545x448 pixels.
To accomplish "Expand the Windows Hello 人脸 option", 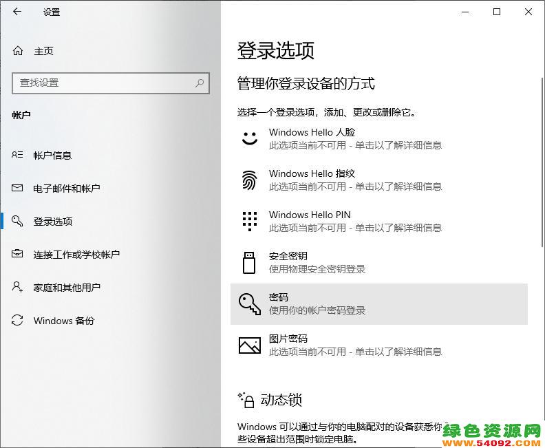I will (379, 139).
